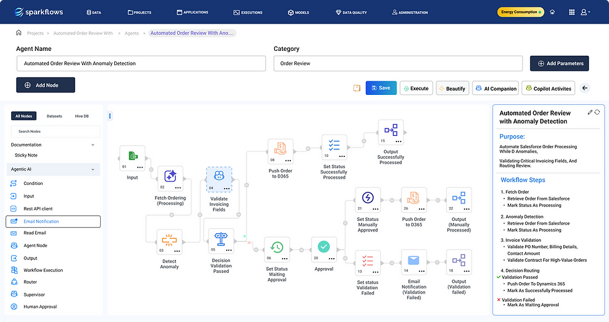
Task: Execute the workflow
Action: (416, 88)
